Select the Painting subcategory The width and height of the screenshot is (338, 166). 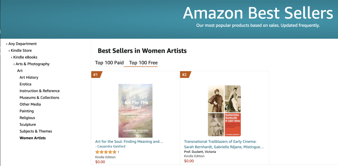click(x=27, y=111)
